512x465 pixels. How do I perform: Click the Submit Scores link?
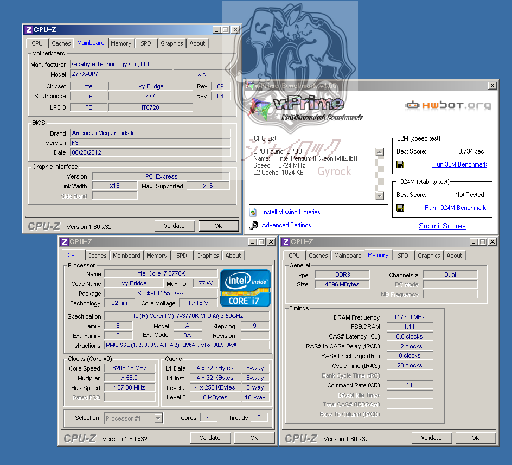click(x=442, y=226)
